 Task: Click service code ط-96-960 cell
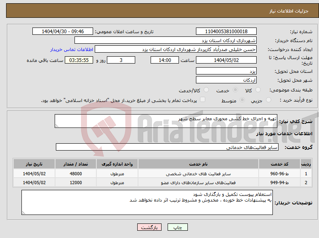pyautogui.click(x=280, y=174)
